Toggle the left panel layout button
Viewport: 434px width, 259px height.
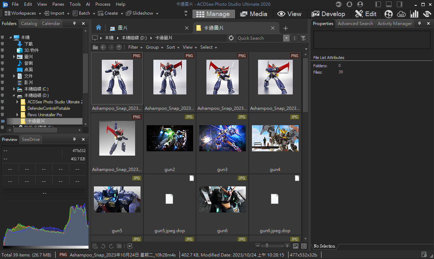pyautogui.click(x=378, y=4)
